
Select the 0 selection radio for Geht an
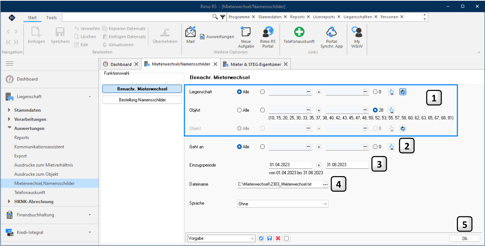[x=376, y=146]
